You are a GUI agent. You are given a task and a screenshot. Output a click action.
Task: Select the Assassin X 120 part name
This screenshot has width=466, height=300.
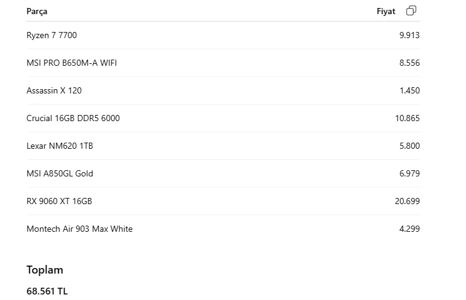tap(54, 90)
